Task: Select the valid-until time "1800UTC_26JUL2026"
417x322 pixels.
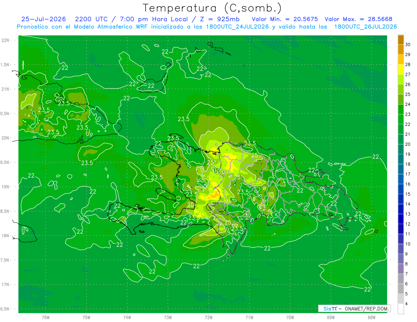Action: (x=365, y=27)
